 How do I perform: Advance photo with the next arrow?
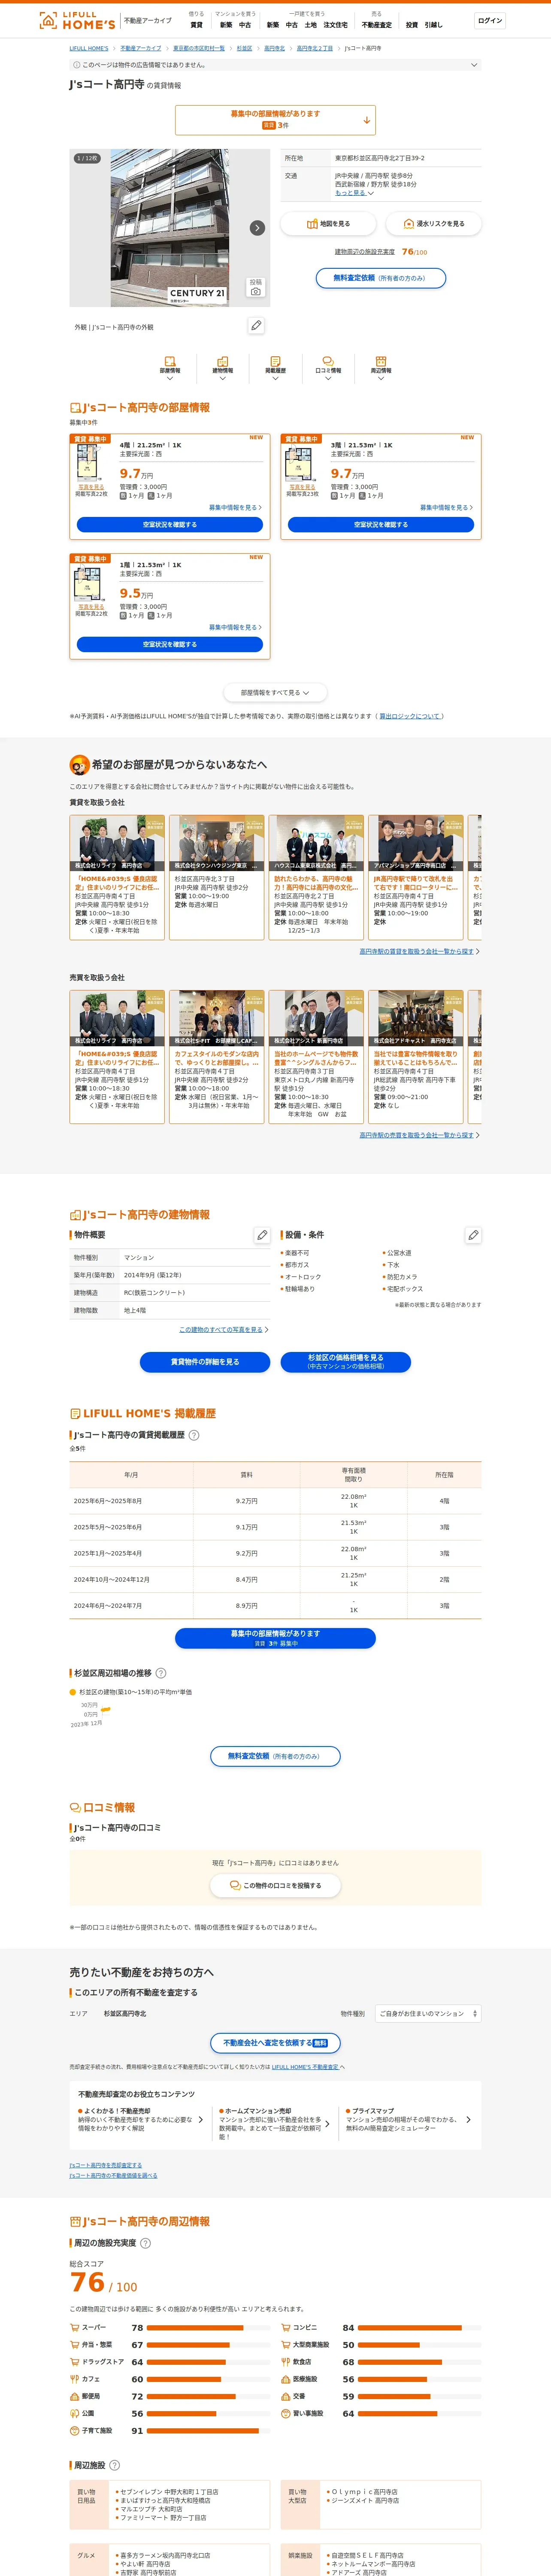coord(257,228)
